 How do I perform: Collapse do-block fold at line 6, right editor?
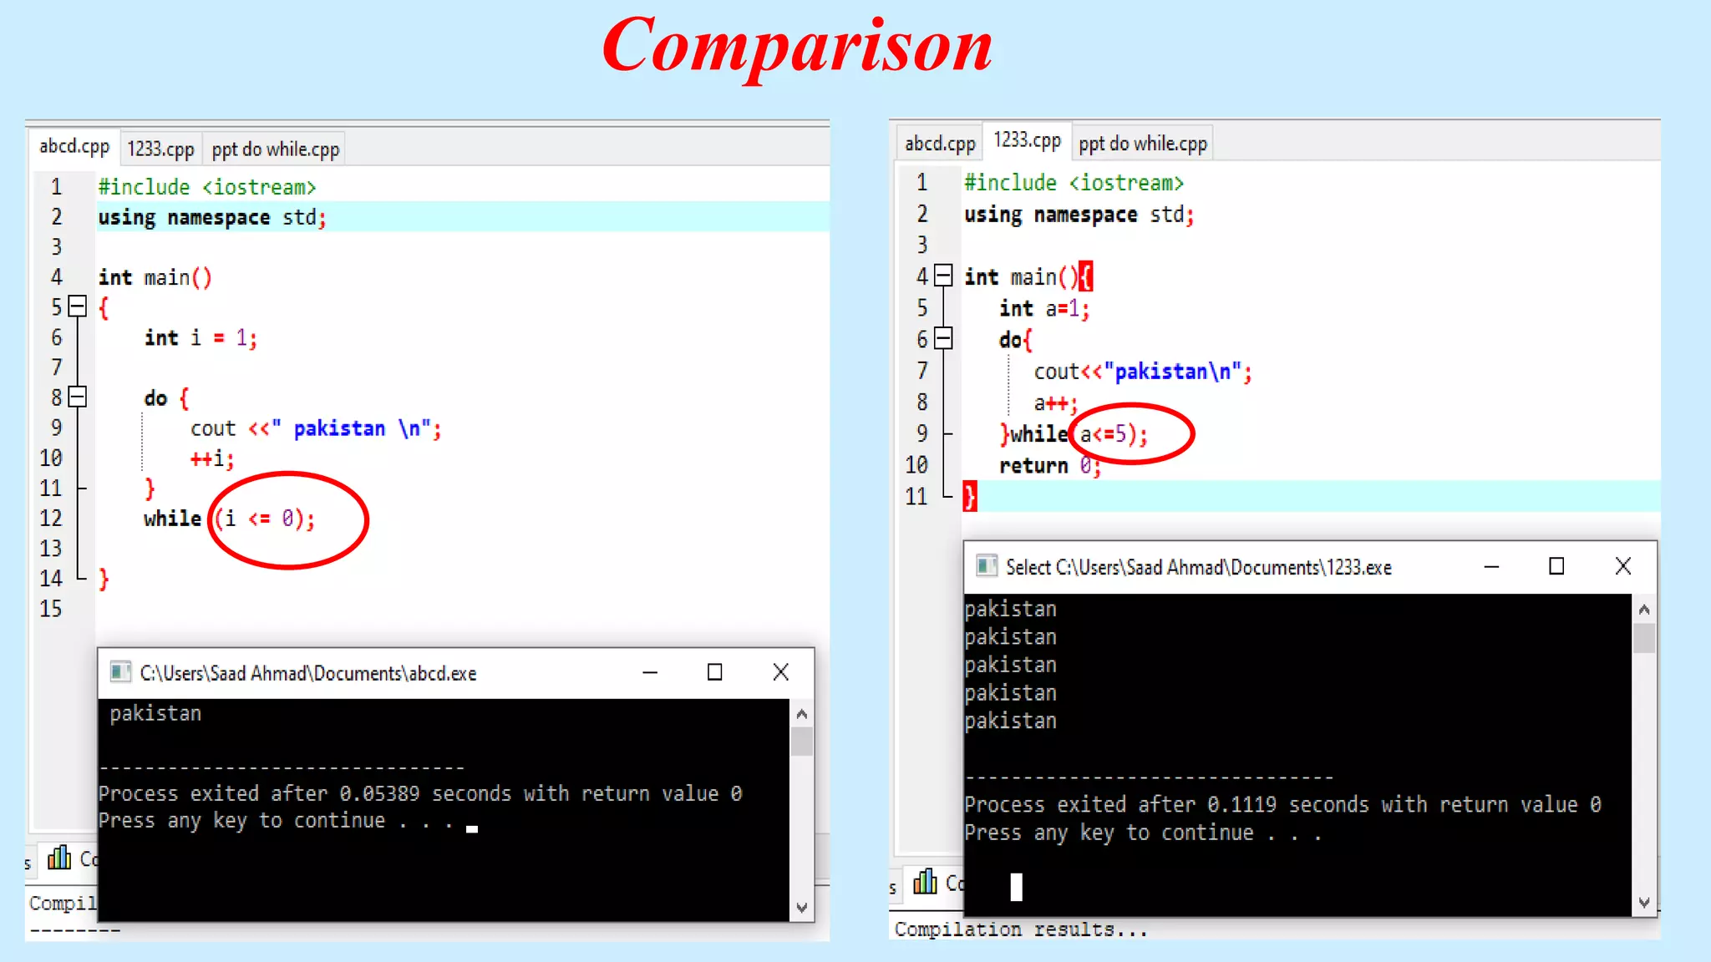coord(943,338)
